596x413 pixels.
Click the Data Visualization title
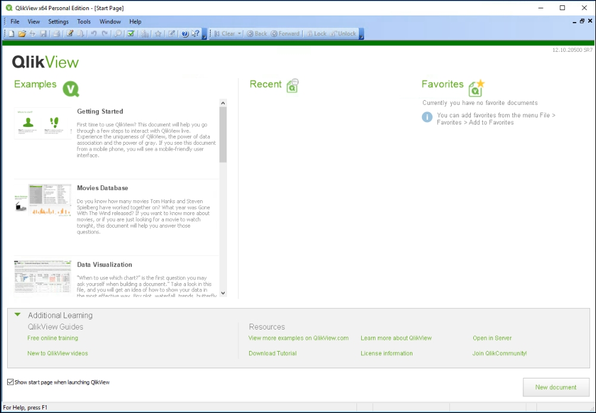point(104,265)
